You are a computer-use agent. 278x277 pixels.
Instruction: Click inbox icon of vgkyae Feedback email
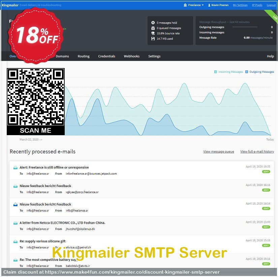16,186
